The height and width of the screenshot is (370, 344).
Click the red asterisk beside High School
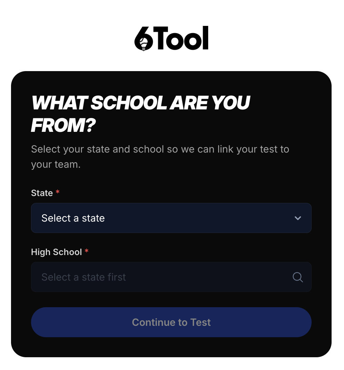pos(87,251)
